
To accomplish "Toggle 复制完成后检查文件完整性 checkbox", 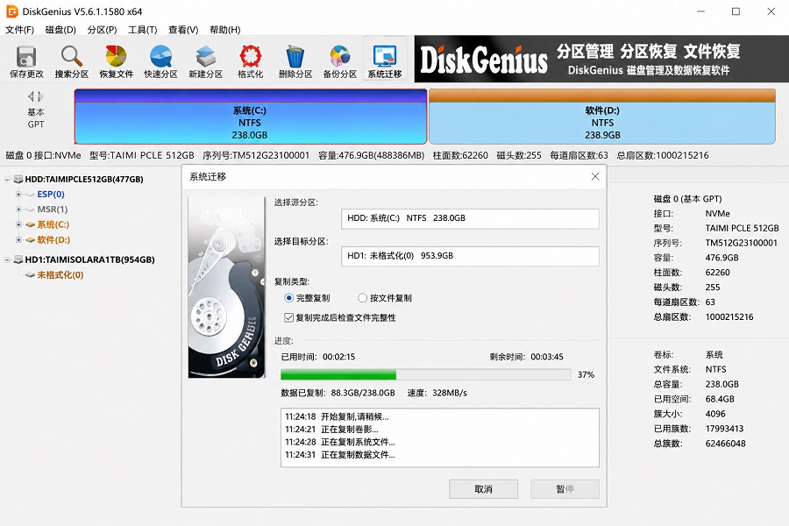I will (x=288, y=317).
